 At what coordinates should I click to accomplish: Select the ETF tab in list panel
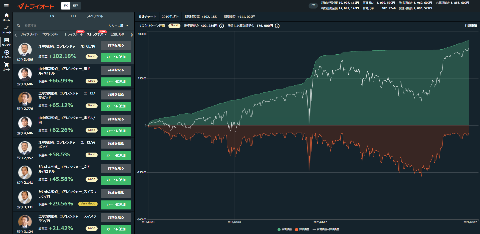pos(74,16)
